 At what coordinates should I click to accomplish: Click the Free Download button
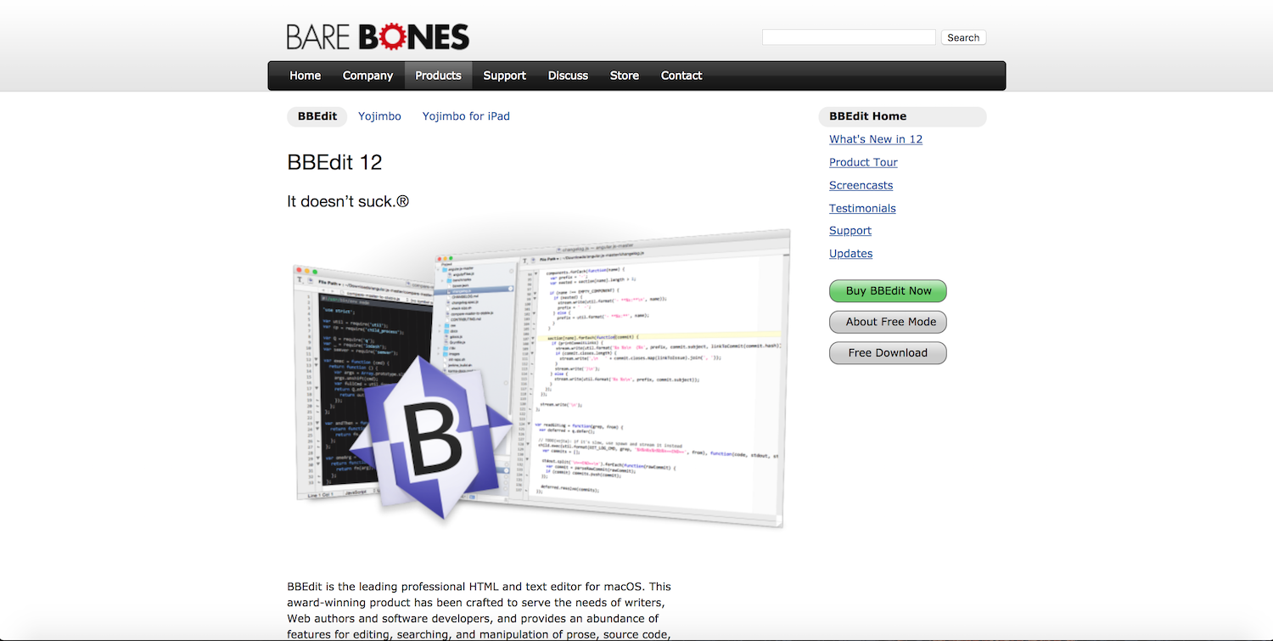point(889,352)
